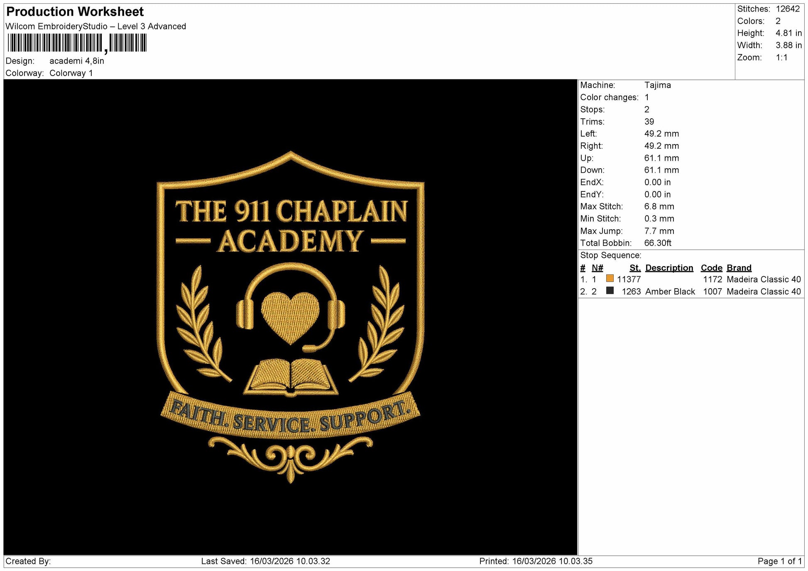
Task: Click the "Amber Black" description text
Action: [x=670, y=292]
